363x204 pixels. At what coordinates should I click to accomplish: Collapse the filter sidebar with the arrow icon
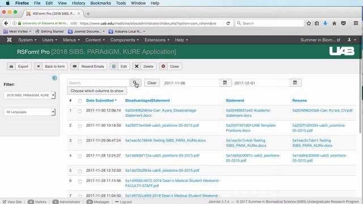54,78
